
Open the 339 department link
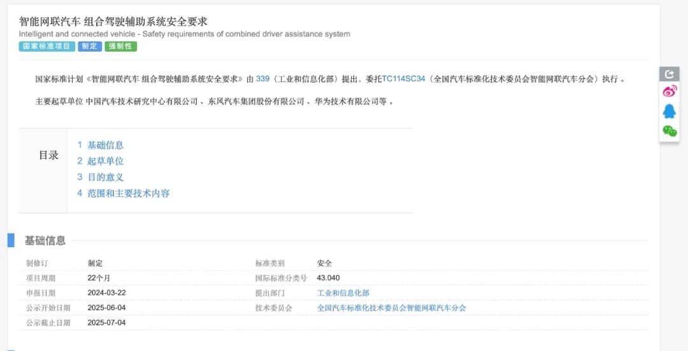pos(262,79)
